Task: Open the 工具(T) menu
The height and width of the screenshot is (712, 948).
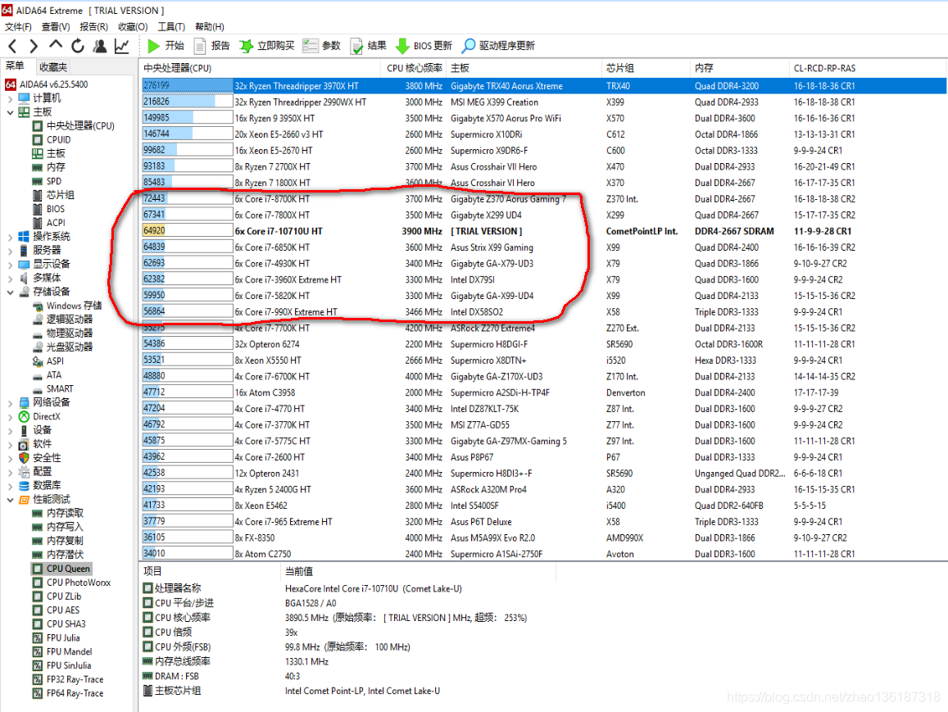Action: pyautogui.click(x=171, y=26)
